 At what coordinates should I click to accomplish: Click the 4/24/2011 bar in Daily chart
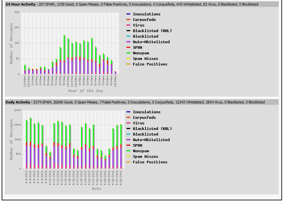105,162
